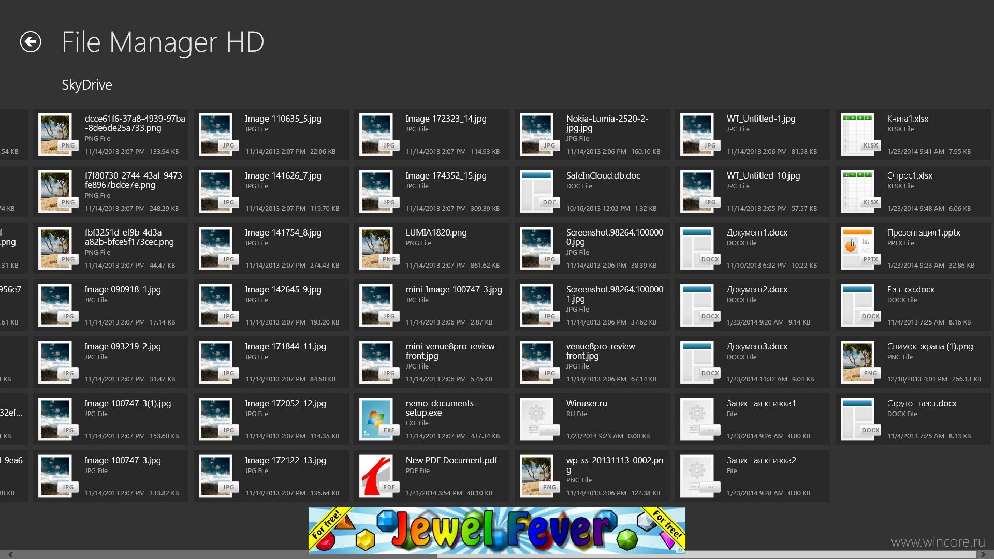The width and height of the screenshot is (994, 559).
Task: Select file name Image 110635_5.jpg
Action: (x=283, y=119)
